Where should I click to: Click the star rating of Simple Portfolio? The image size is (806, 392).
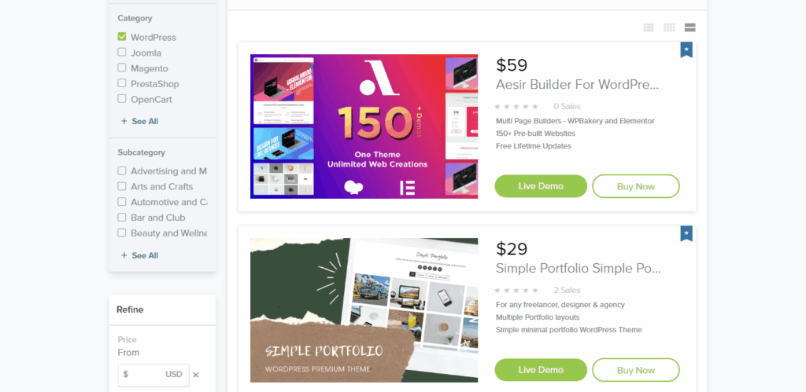tap(516, 291)
